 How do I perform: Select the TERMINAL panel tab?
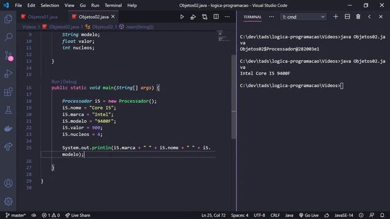coord(252,17)
